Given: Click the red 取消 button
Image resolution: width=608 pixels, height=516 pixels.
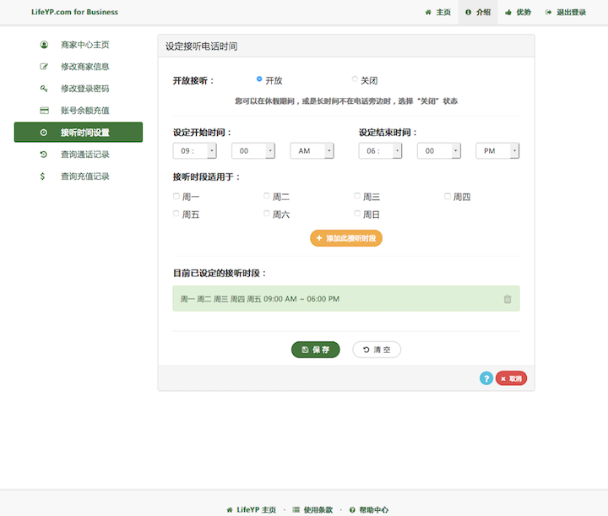Looking at the screenshot, I should tap(511, 378).
